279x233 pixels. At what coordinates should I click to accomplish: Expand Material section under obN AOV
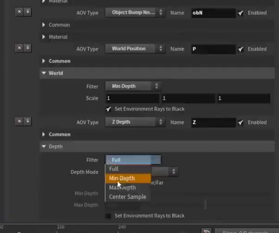tap(44, 37)
